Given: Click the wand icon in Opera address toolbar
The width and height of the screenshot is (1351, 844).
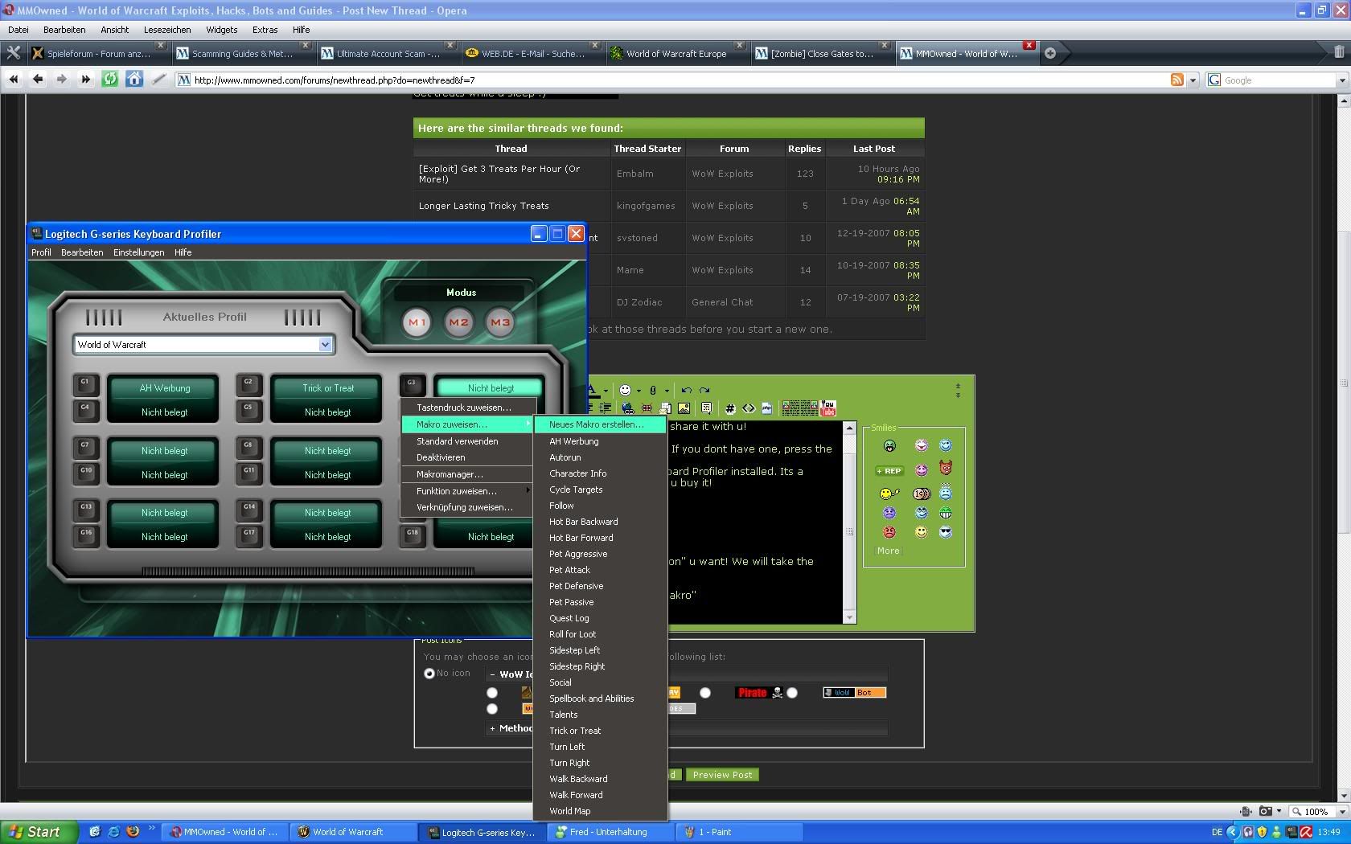Looking at the screenshot, I should coord(159,79).
